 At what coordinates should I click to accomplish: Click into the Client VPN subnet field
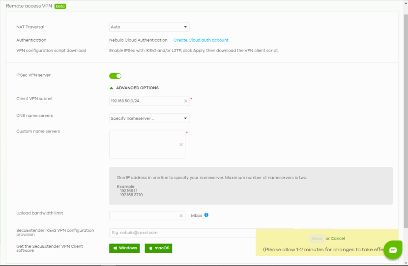point(145,101)
